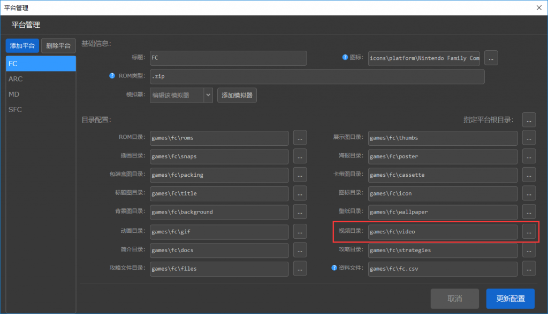Click the help icon beside 资料文件
The image size is (548, 314).
(x=334, y=268)
